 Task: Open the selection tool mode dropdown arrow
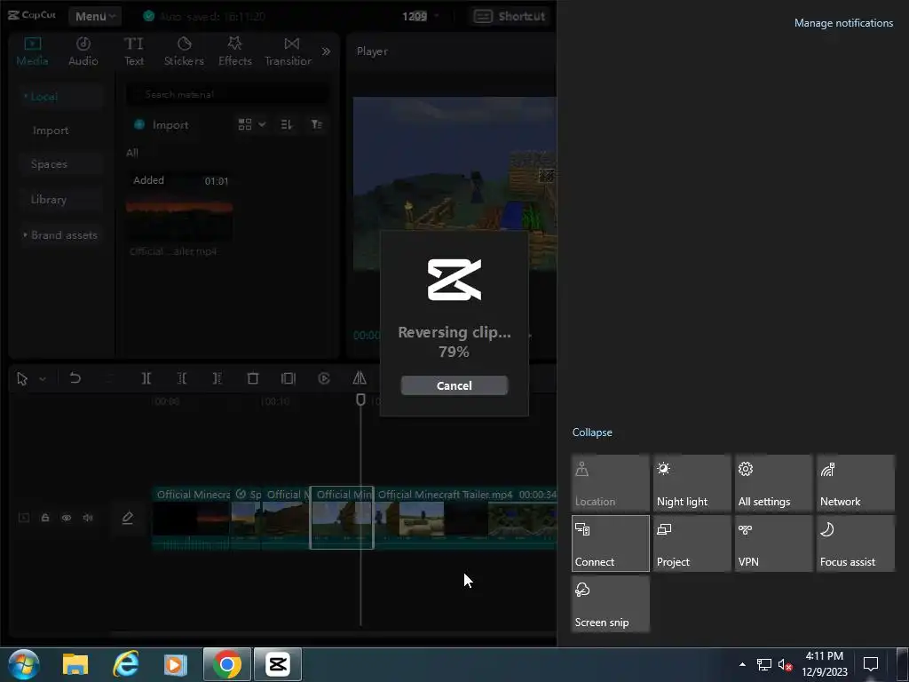43,378
